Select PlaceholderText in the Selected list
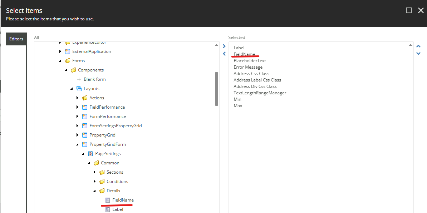 coord(250,61)
